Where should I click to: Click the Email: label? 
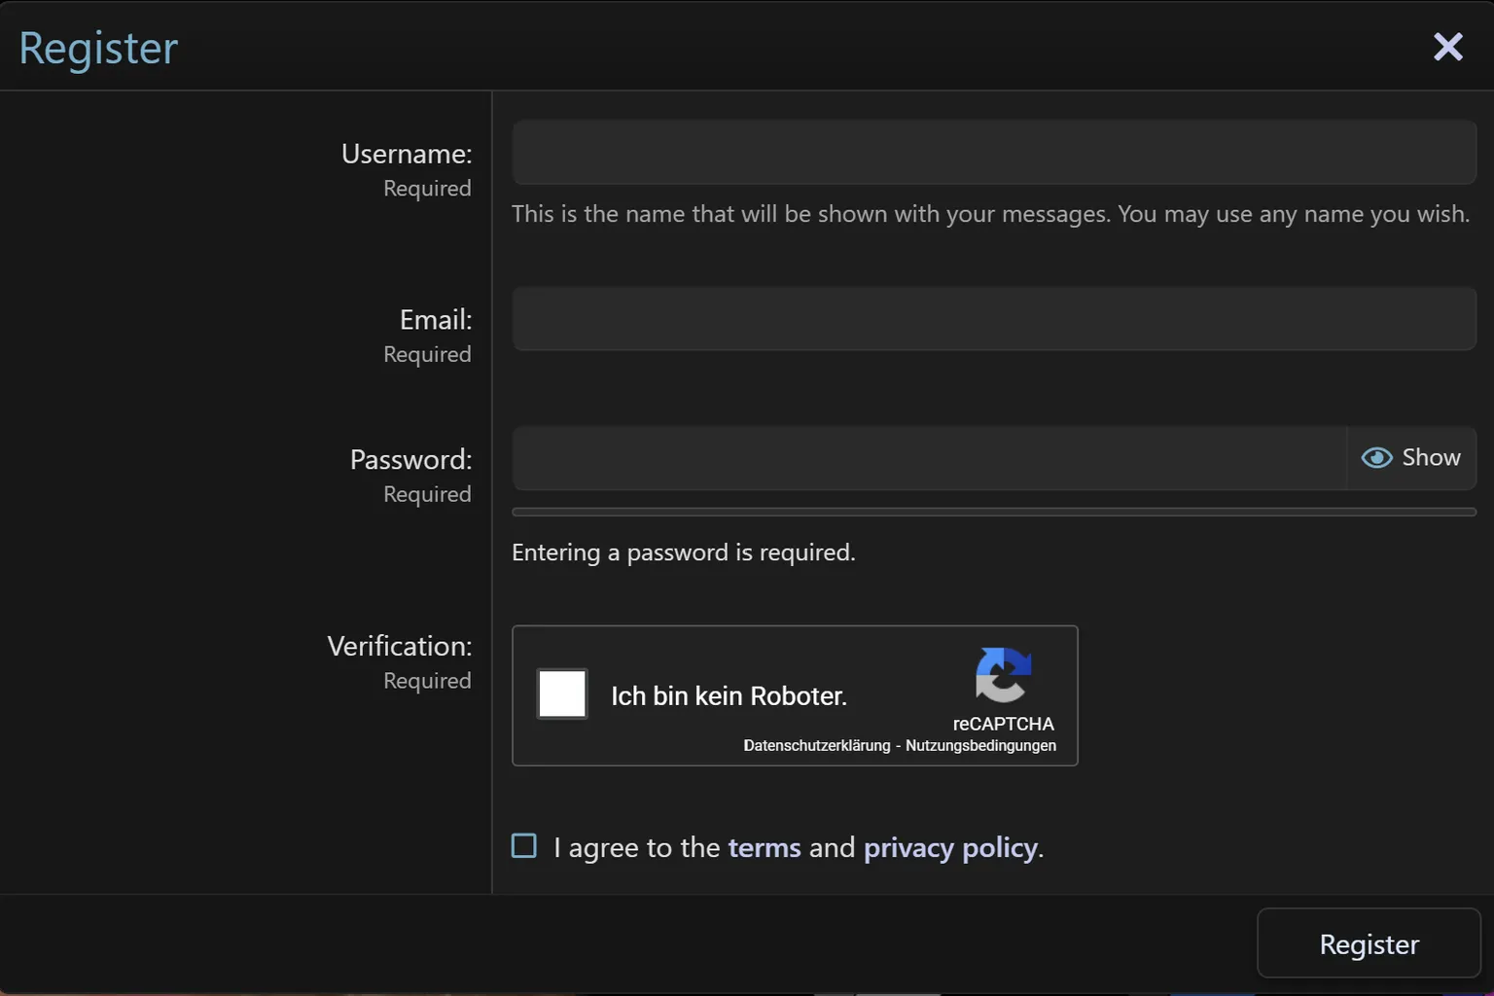pyautogui.click(x=436, y=319)
